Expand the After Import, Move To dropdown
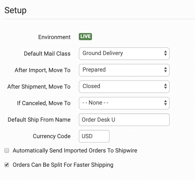The height and width of the screenshot is (180, 195). (x=124, y=70)
